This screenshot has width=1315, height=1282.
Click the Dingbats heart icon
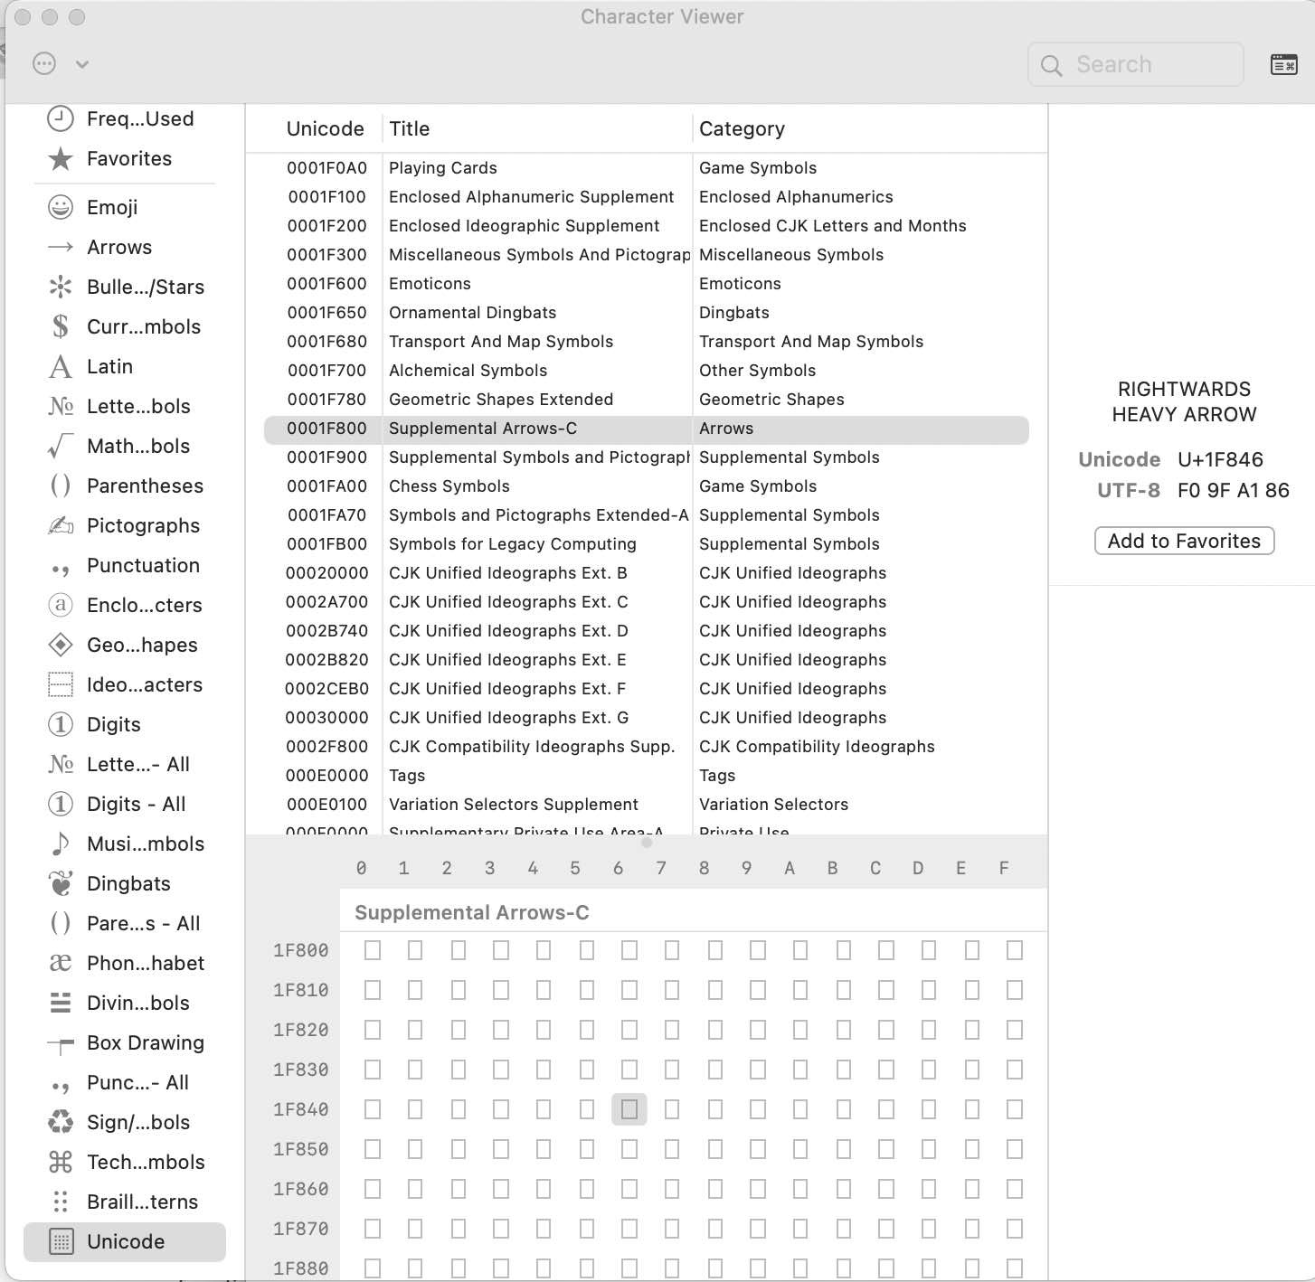point(61,883)
